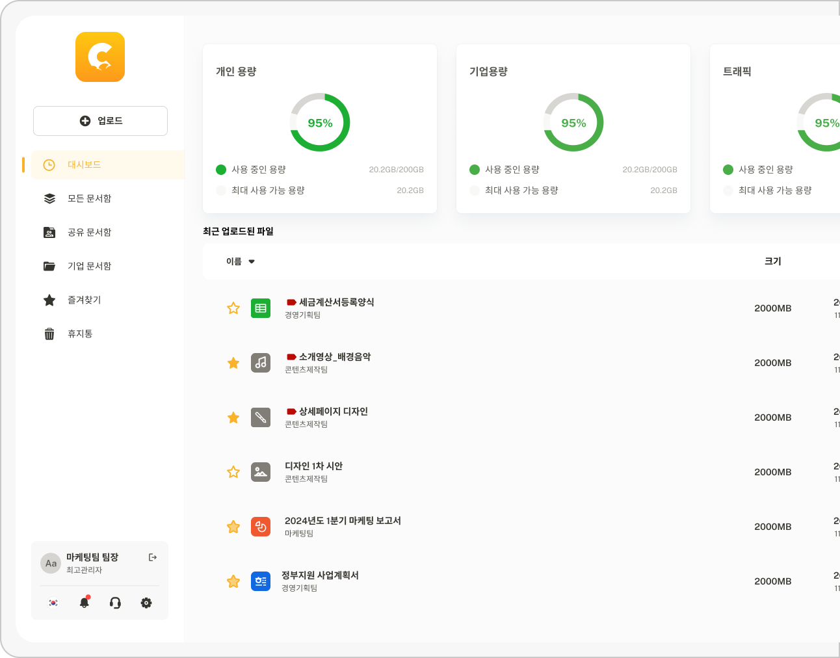Viewport: 840px width, 658px height.
Task: Click blue document icon of 정부지원 사업계획서
Action: click(261, 581)
